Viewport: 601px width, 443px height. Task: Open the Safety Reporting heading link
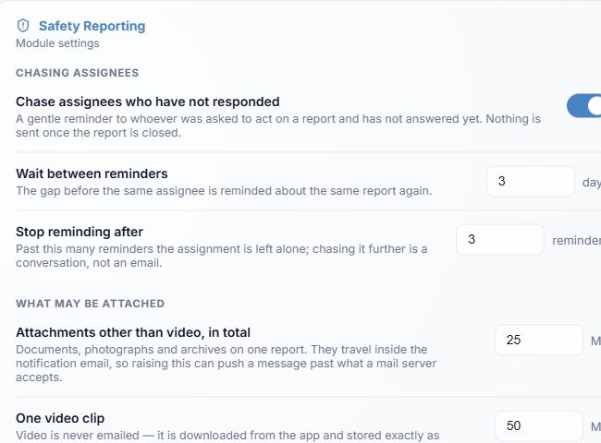[92, 26]
